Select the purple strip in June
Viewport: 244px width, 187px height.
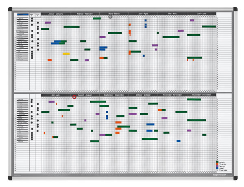pos(192,20)
